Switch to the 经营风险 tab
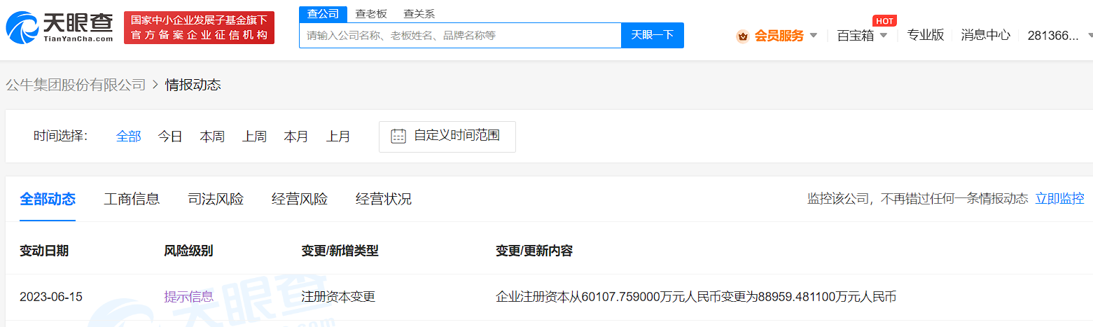The height and width of the screenshot is (327, 1093). point(300,199)
